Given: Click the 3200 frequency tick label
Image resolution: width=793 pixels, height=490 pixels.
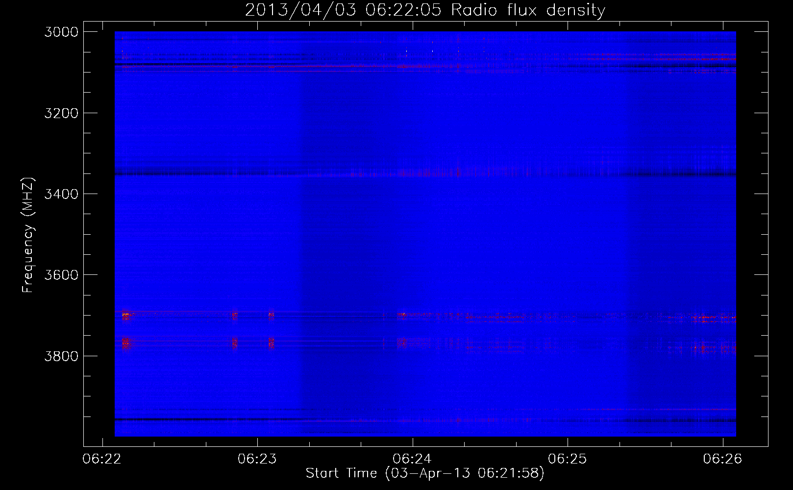Looking at the screenshot, I should [61, 113].
